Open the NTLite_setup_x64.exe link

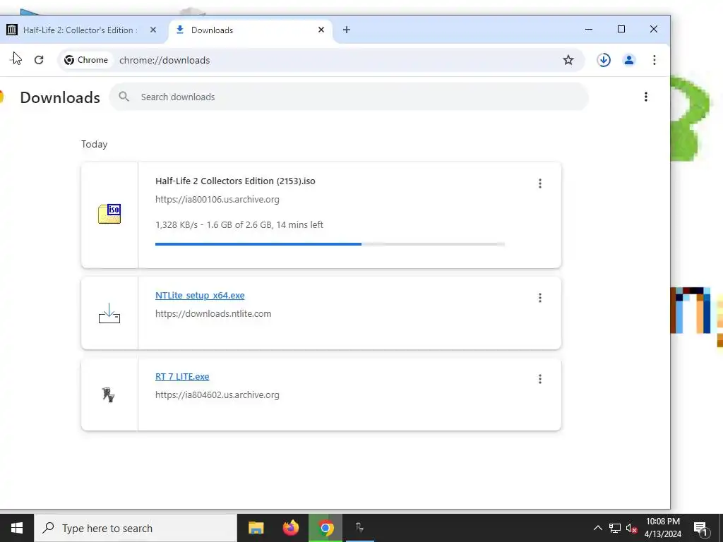point(200,296)
